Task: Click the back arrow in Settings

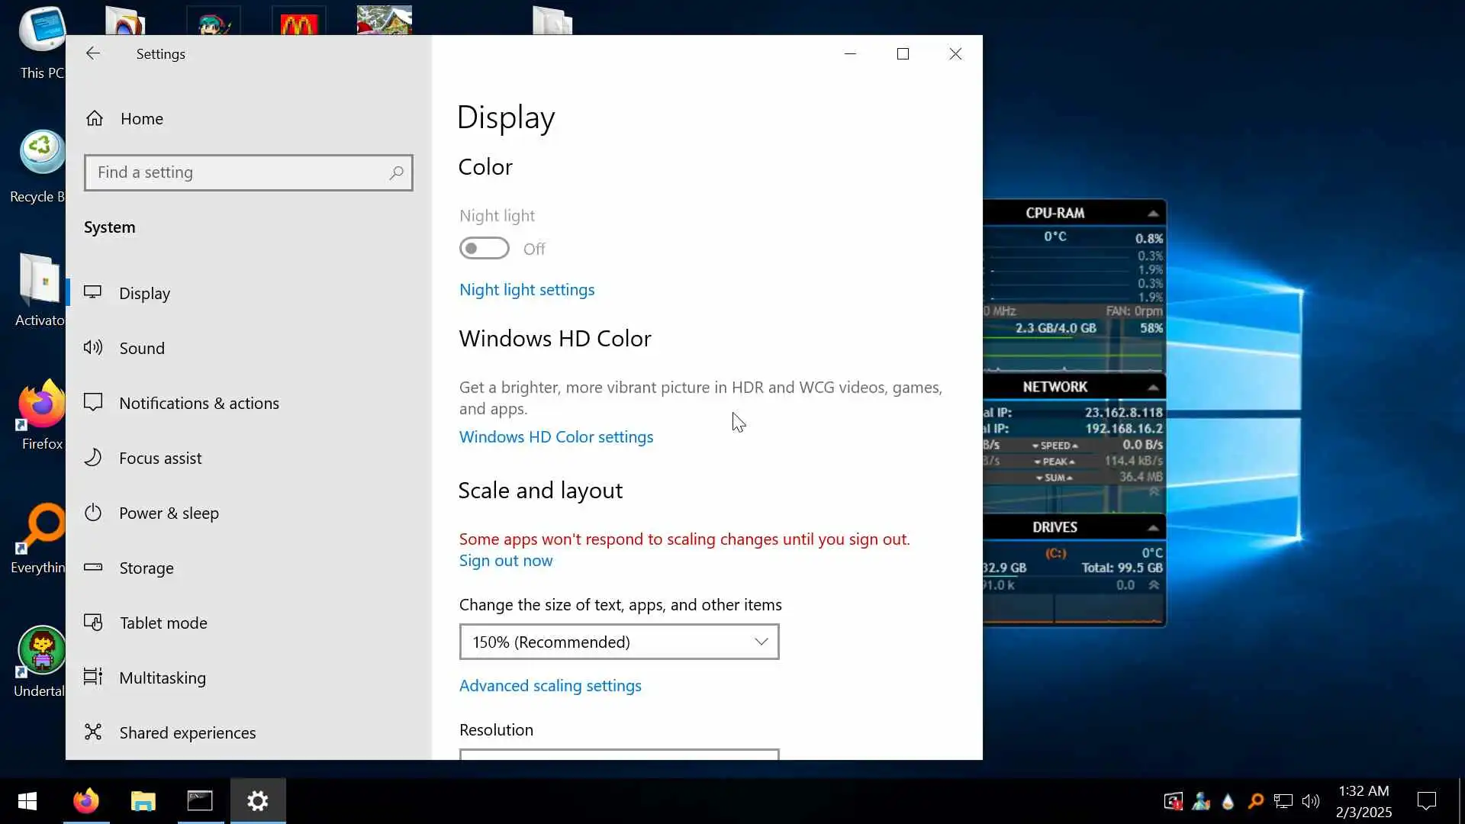Action: pyautogui.click(x=92, y=53)
